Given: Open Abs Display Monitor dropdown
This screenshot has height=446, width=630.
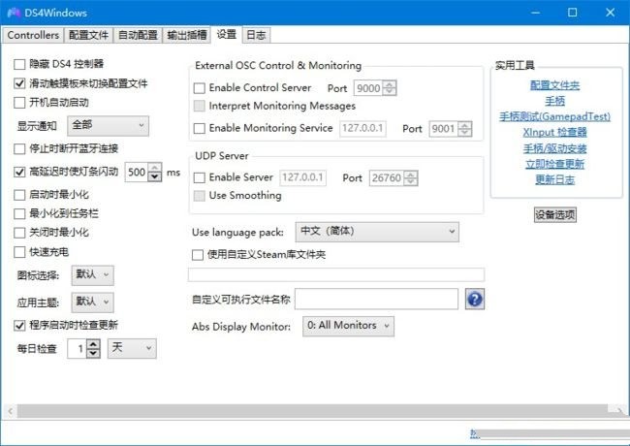Looking at the screenshot, I should [x=348, y=326].
